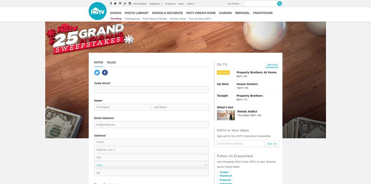371x184 pixels.
Task: Open DESIGN & DECORATE menu
Action: [168, 13]
